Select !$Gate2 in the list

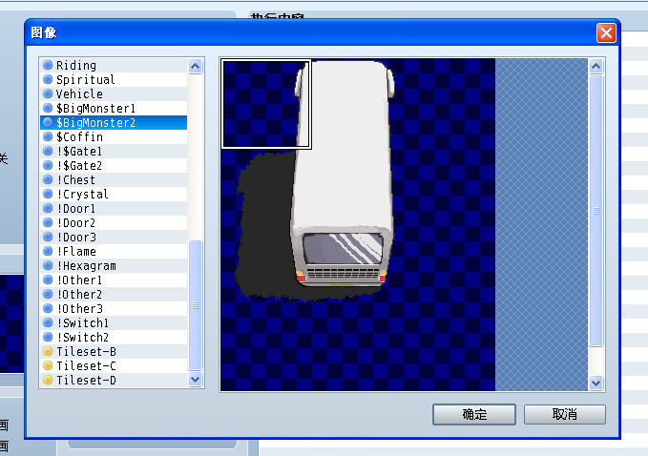[x=114, y=165]
